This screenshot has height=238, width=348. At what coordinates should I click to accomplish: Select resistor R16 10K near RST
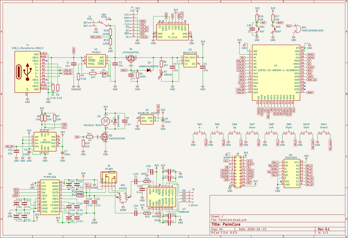tap(256, 18)
